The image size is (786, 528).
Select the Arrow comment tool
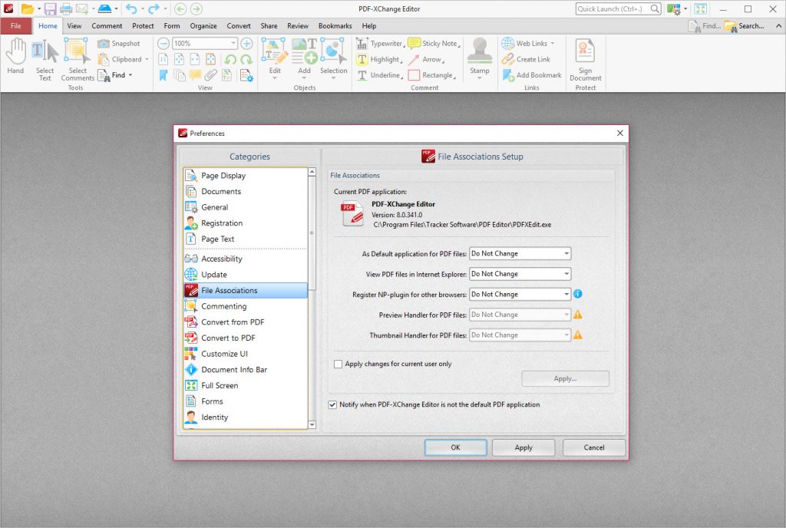(x=426, y=60)
